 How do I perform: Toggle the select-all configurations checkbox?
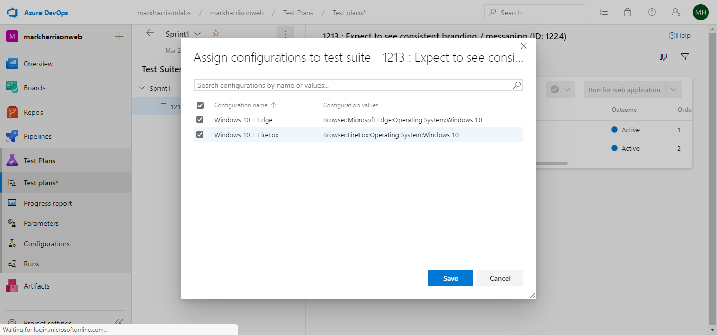point(200,105)
